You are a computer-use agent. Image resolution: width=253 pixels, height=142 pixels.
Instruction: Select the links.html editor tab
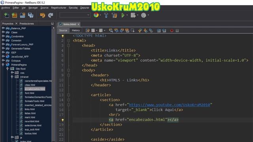tap(70, 24)
